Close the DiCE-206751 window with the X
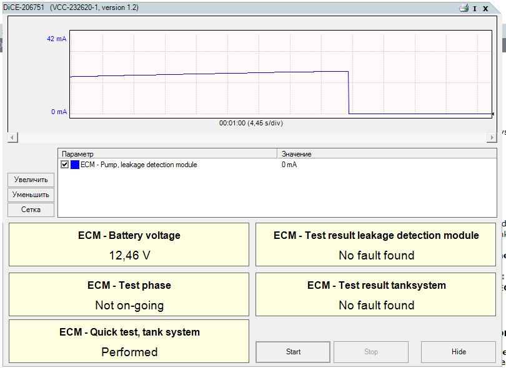The image size is (506, 368). 484,8
